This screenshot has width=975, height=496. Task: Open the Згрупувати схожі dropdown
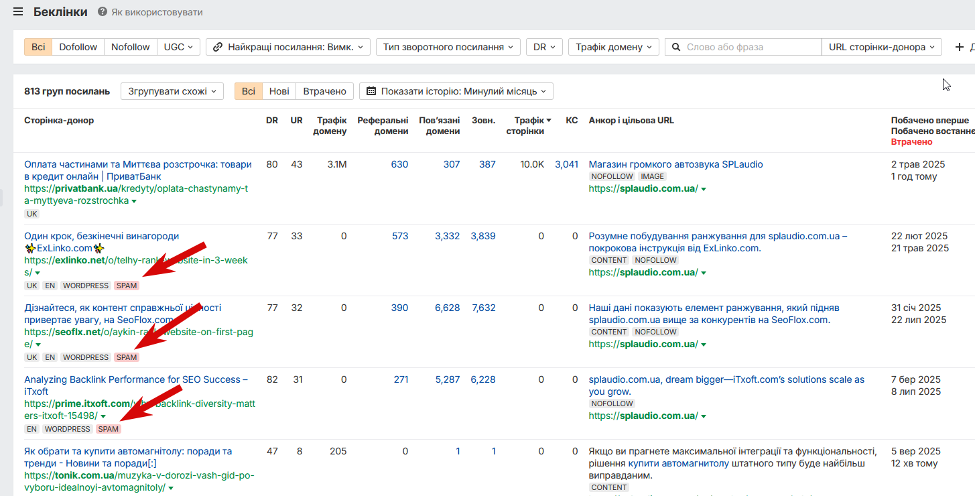(x=172, y=91)
